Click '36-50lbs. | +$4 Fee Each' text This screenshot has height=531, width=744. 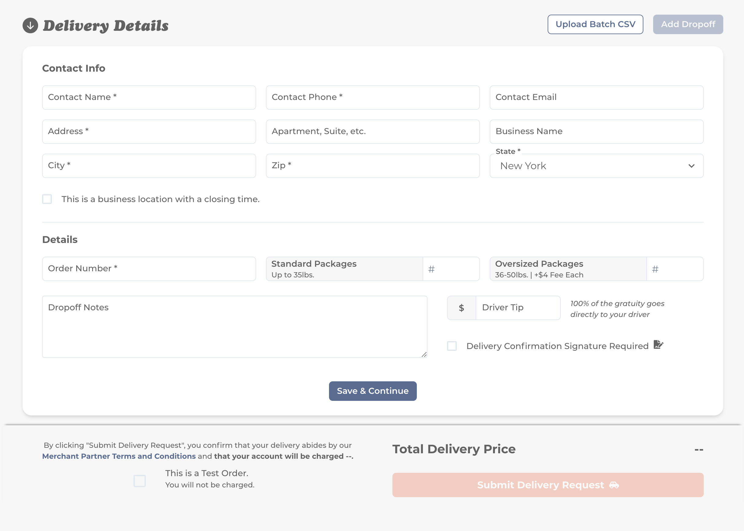539,275
